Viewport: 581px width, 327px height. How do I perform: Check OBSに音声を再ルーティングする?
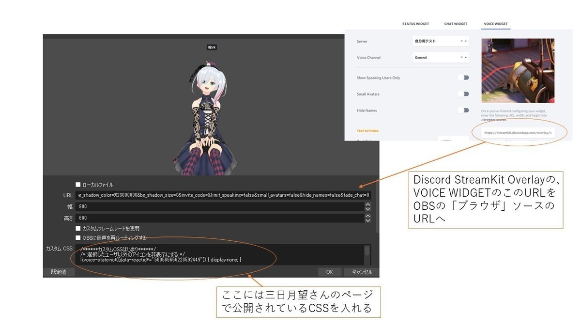(77, 237)
